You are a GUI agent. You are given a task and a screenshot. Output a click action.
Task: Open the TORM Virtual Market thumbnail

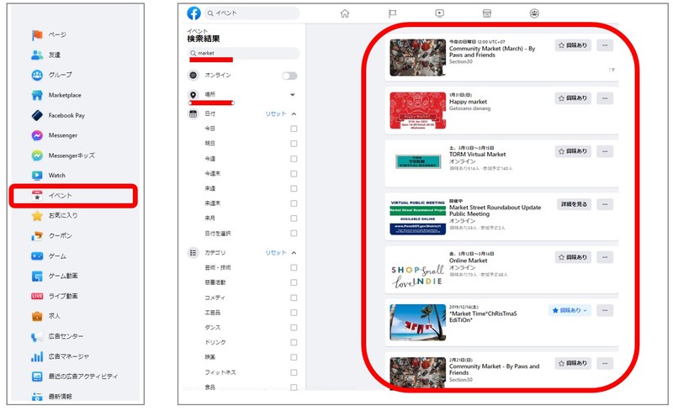click(417, 161)
